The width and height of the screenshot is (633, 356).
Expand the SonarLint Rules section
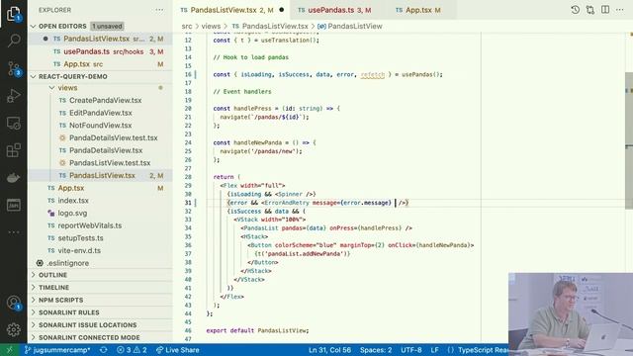[101, 312]
